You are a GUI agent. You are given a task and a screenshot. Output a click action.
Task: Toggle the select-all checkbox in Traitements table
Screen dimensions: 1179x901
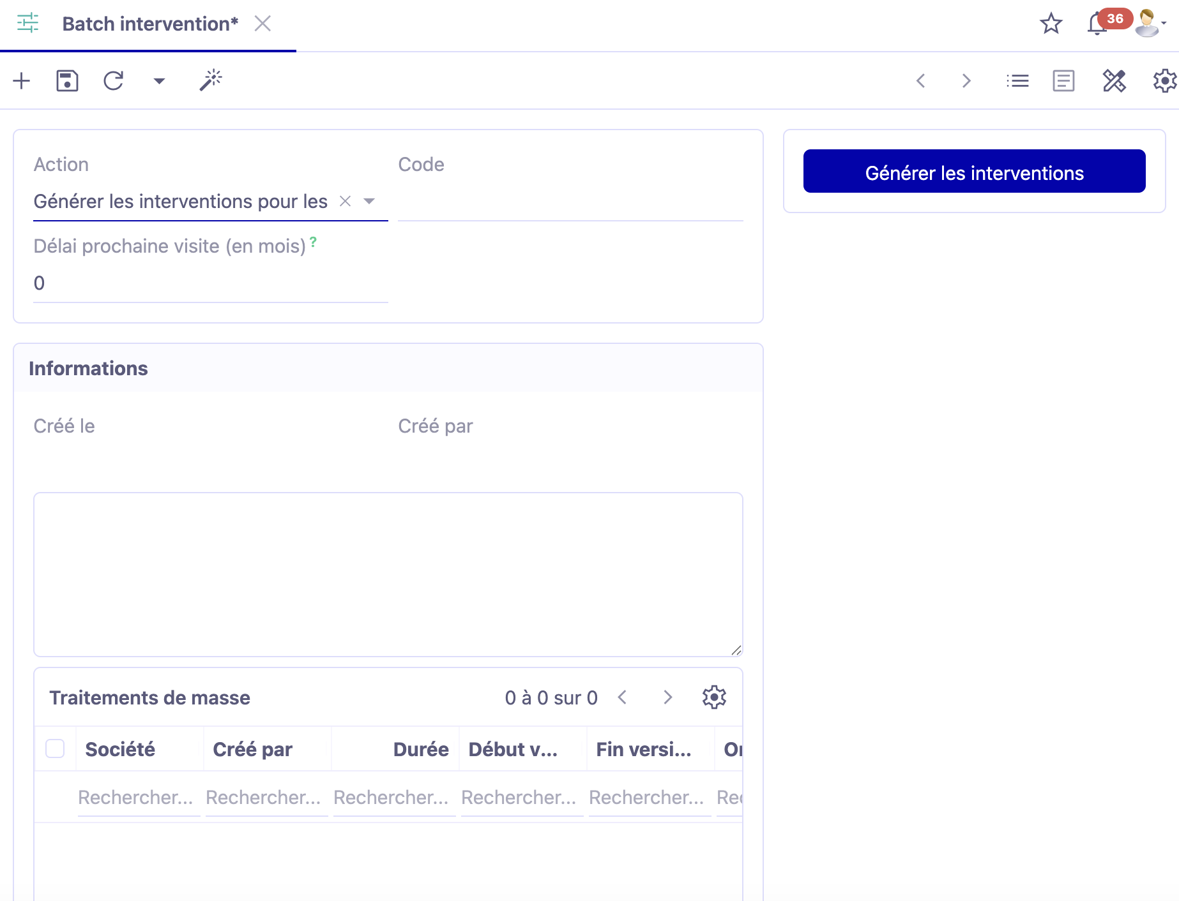[x=56, y=748]
